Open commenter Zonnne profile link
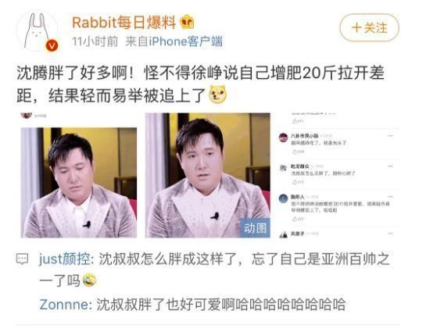 click(63, 305)
